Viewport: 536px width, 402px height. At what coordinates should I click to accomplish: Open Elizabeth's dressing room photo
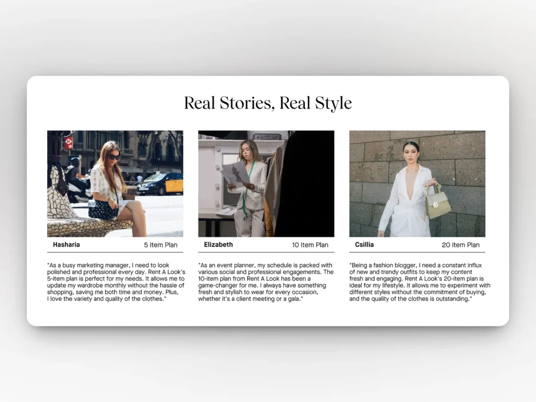click(266, 183)
